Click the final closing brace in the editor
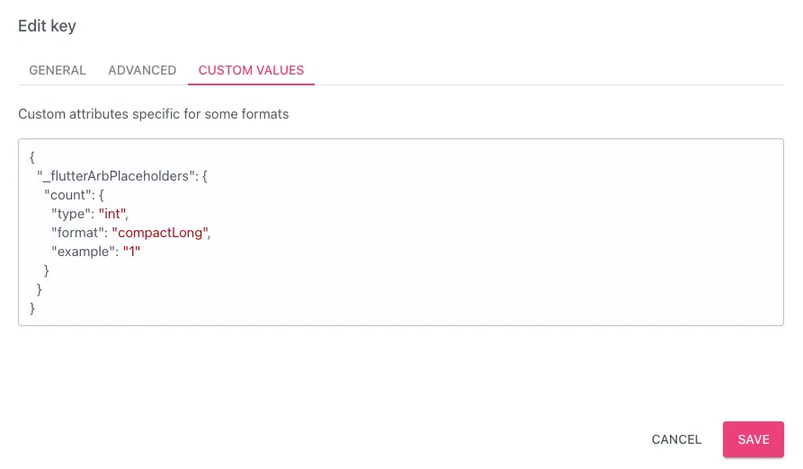 point(32,308)
